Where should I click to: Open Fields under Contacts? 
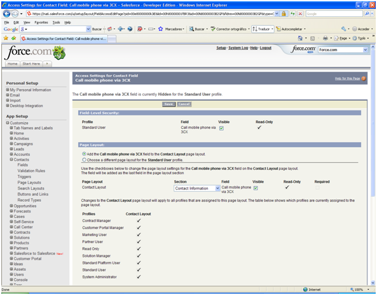[x=23, y=165]
